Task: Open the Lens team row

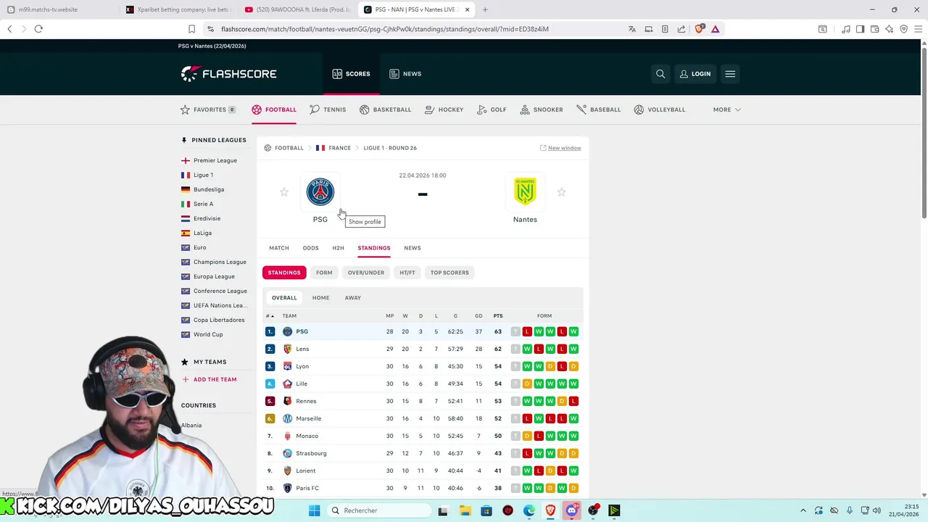Action: (423, 349)
